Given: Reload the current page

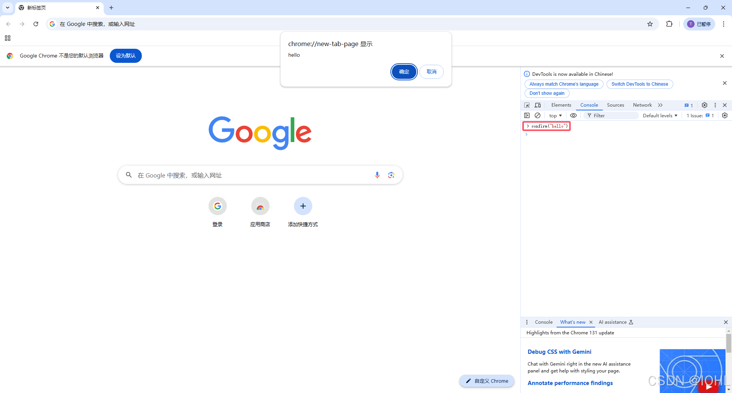Looking at the screenshot, I should click(36, 24).
